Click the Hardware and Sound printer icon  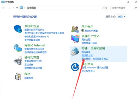click(18, 61)
